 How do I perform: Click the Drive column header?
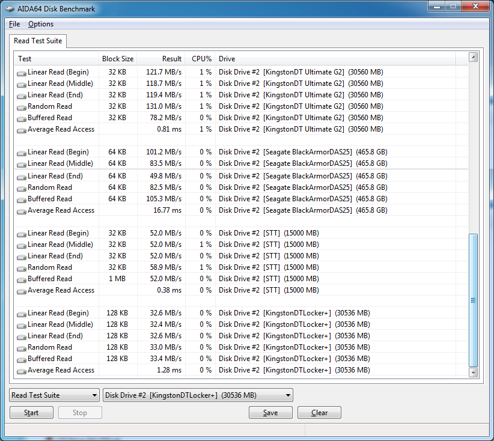335,59
